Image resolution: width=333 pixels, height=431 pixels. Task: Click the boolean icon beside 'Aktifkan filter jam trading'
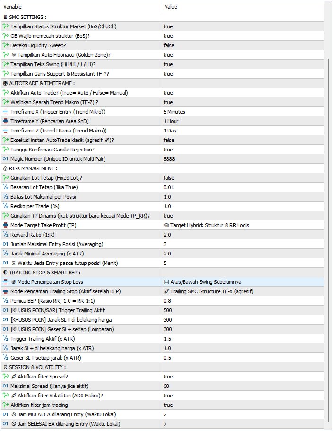pos(6,405)
